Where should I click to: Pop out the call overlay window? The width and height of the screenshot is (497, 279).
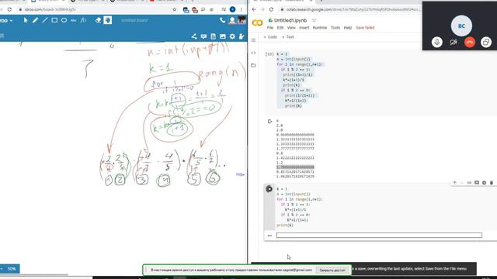pos(486,42)
